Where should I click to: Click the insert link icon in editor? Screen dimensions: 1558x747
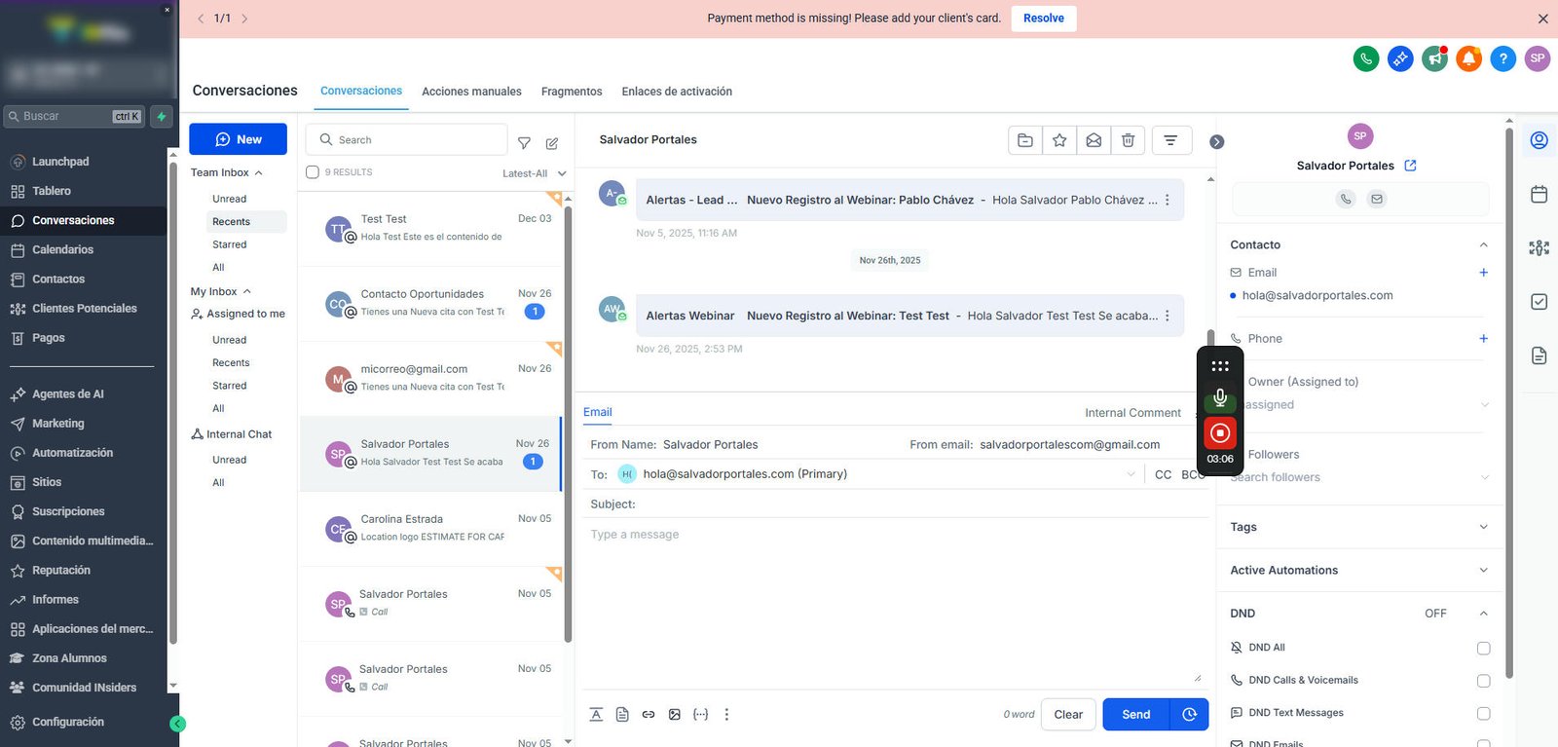tap(649, 714)
